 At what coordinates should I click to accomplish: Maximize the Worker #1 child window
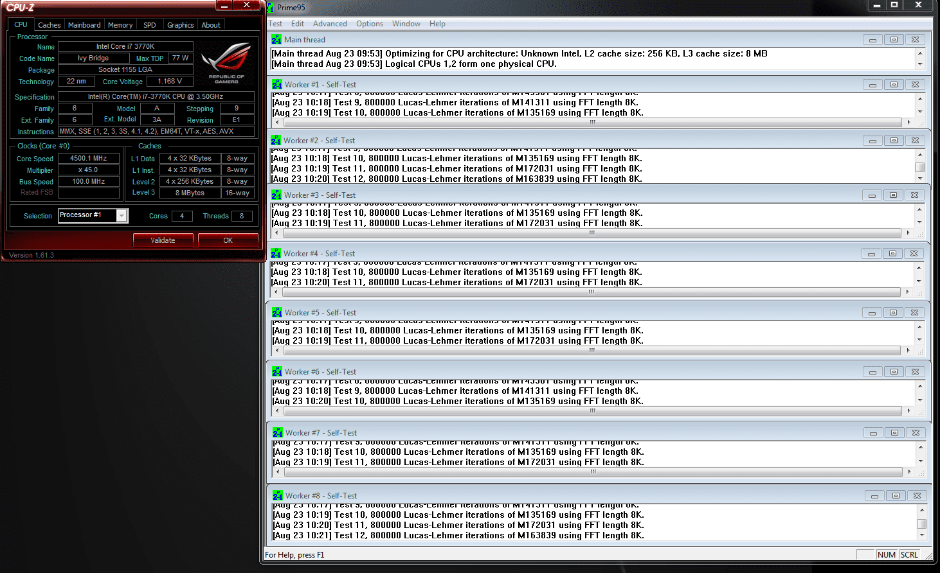pyautogui.click(x=894, y=85)
